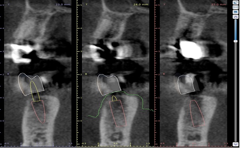240x148 pixels.
Task: Select the red implant outline in 24.0 slice
Action: click(x=118, y=114)
